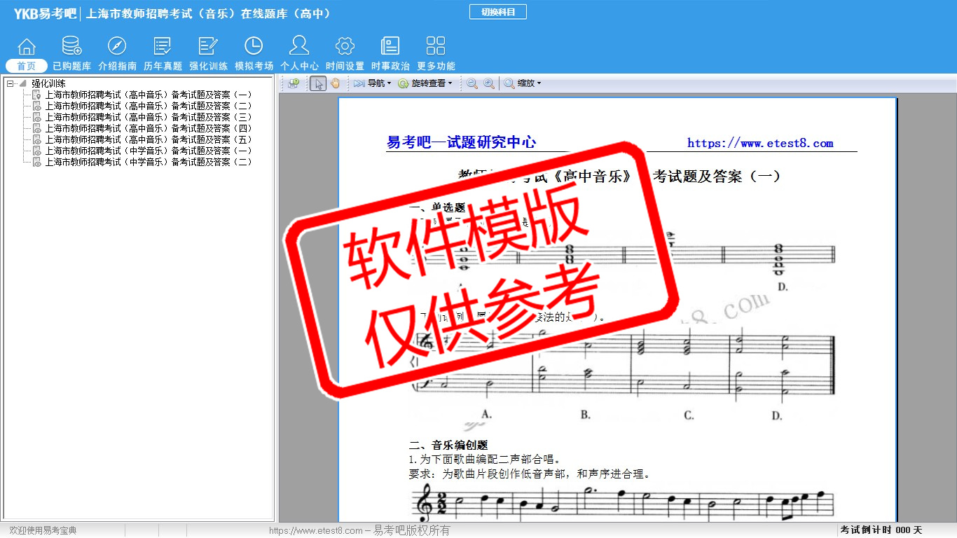Select 高中音乐 备考试题及答案（四）
This screenshot has height=538, width=957.
pyautogui.click(x=148, y=128)
